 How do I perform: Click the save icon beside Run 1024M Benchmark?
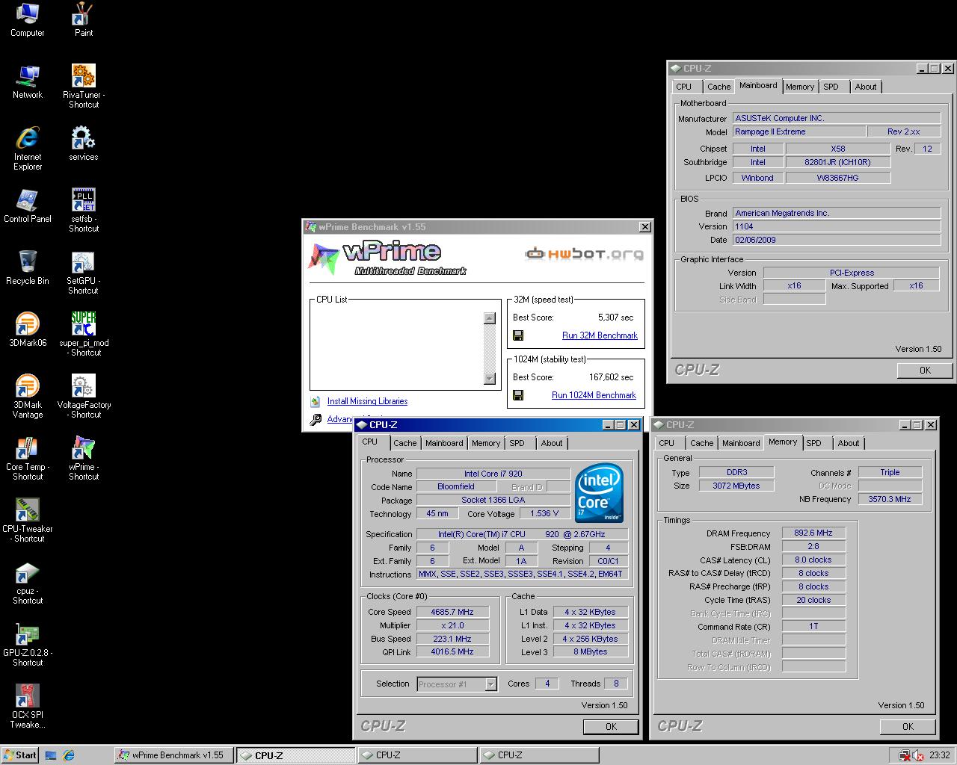click(518, 396)
